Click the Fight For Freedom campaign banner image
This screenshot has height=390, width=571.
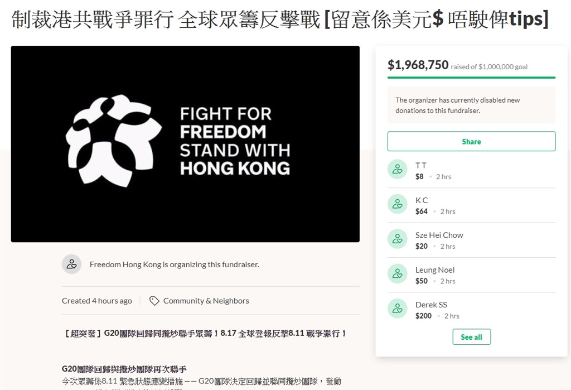(185, 144)
